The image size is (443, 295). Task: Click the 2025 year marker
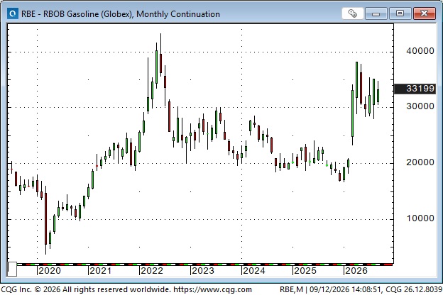pos(305,271)
